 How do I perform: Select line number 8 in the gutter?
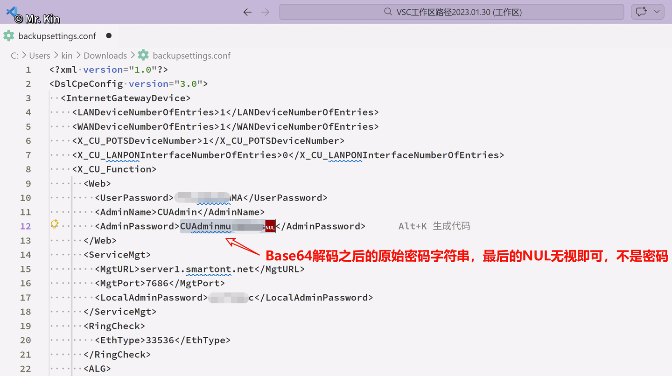(x=28, y=169)
